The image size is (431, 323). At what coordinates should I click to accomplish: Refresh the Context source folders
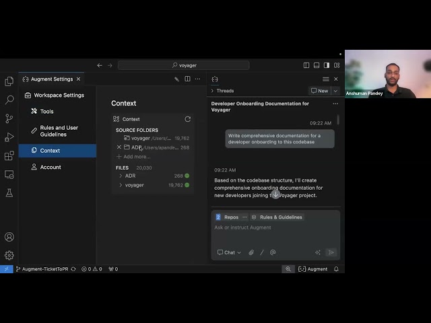point(188,119)
